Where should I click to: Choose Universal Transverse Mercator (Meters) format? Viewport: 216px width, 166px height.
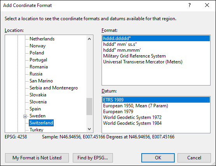point(156,62)
